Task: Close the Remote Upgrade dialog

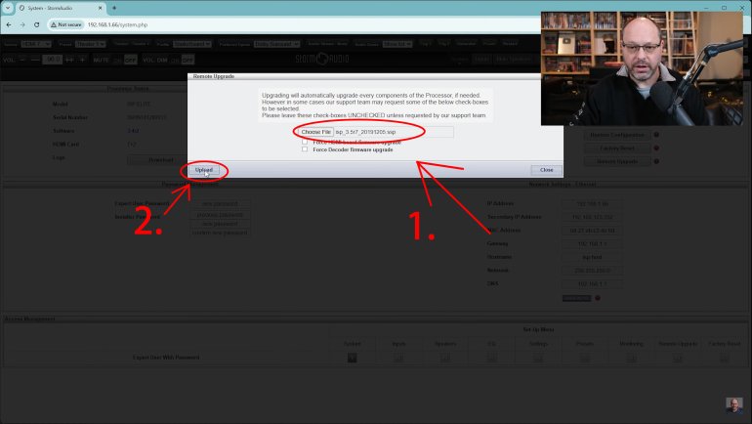Action: tap(546, 170)
